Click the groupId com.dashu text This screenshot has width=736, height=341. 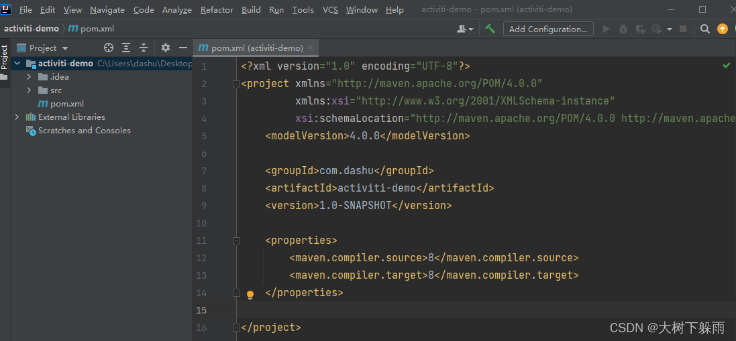(x=347, y=170)
